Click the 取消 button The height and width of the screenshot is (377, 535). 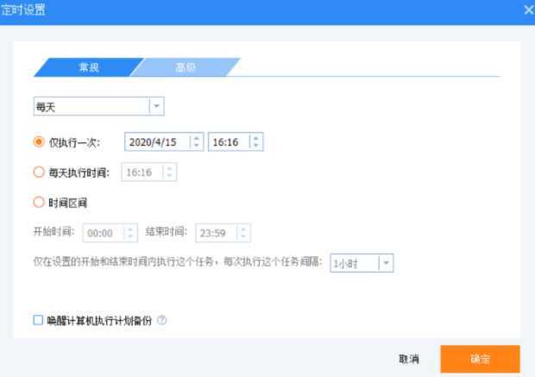(x=409, y=359)
